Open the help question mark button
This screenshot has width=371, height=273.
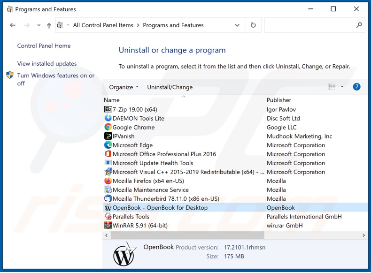point(356,87)
